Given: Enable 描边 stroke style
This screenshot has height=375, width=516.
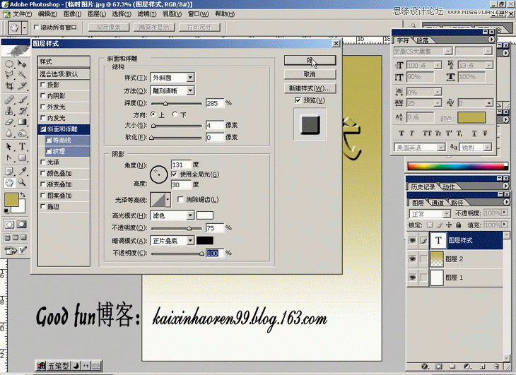Looking at the screenshot, I should click(43, 206).
